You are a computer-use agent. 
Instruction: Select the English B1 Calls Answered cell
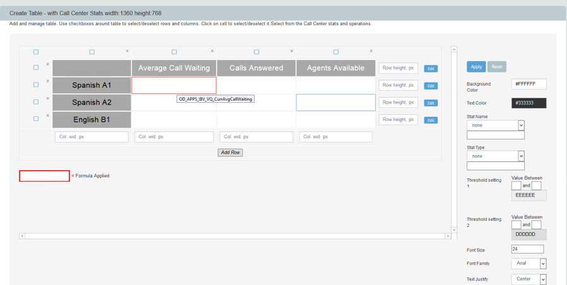[x=256, y=120]
